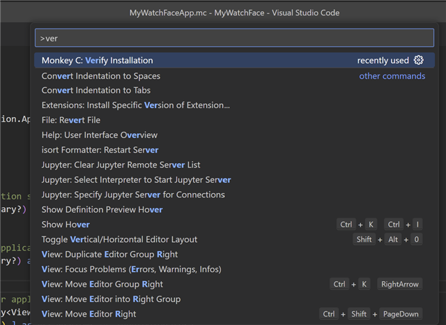Select File: Revert File command
Image resolution: width=446 pixels, height=325 pixels.
click(x=234, y=120)
